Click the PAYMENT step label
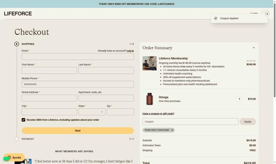 [28, 139]
